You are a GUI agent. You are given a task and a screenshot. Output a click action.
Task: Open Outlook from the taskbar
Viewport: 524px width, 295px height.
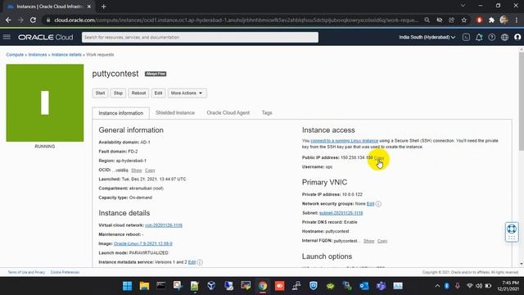click(x=364, y=286)
